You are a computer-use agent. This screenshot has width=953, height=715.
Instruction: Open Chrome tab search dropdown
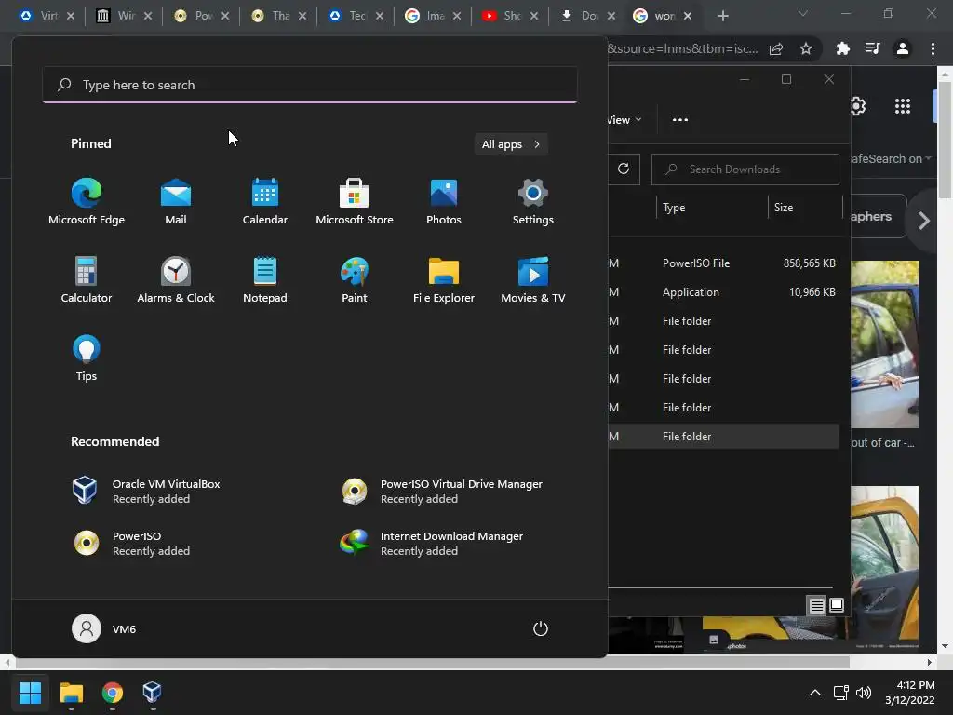803,13
